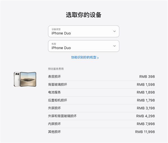Click the chevron arrow in the 机型 box
Image resolution: width=168 pixels, height=143 pixels.
click(115, 46)
